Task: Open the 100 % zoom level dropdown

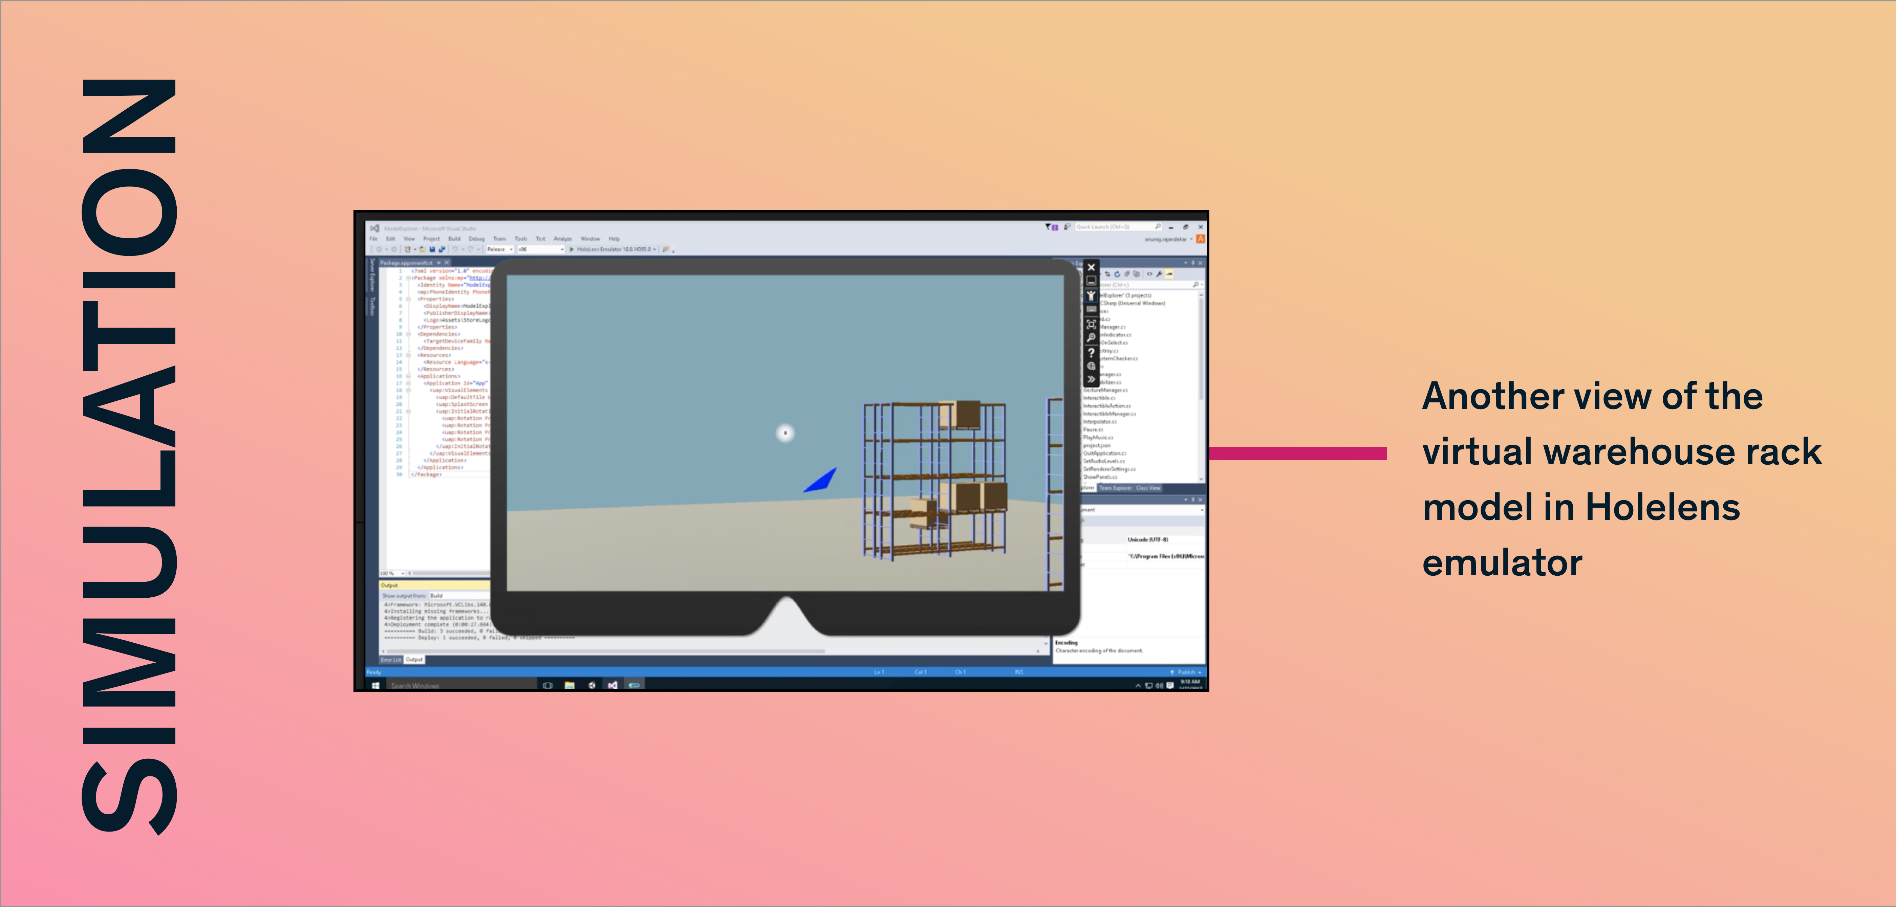Action: [392, 573]
